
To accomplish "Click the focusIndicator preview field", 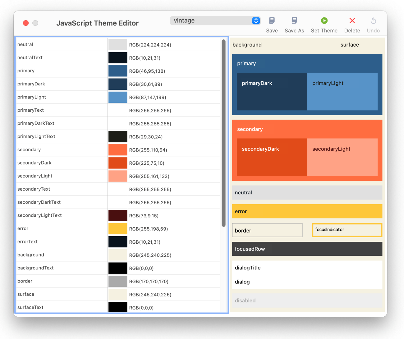I will pos(347,230).
